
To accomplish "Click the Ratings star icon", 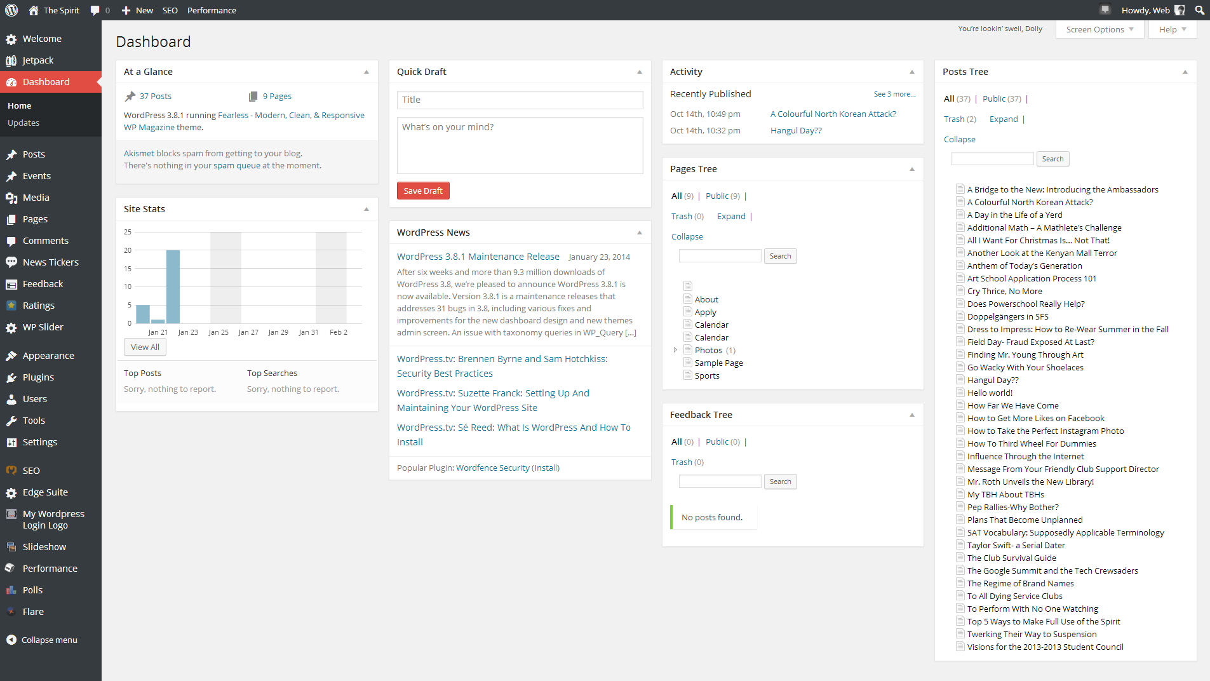I will [x=11, y=306].
